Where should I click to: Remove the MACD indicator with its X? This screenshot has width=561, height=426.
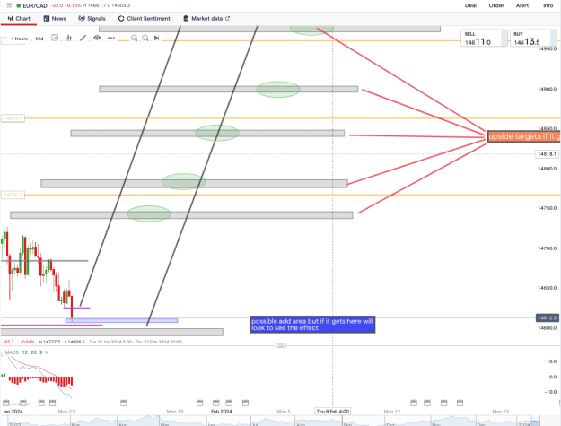[47, 352]
